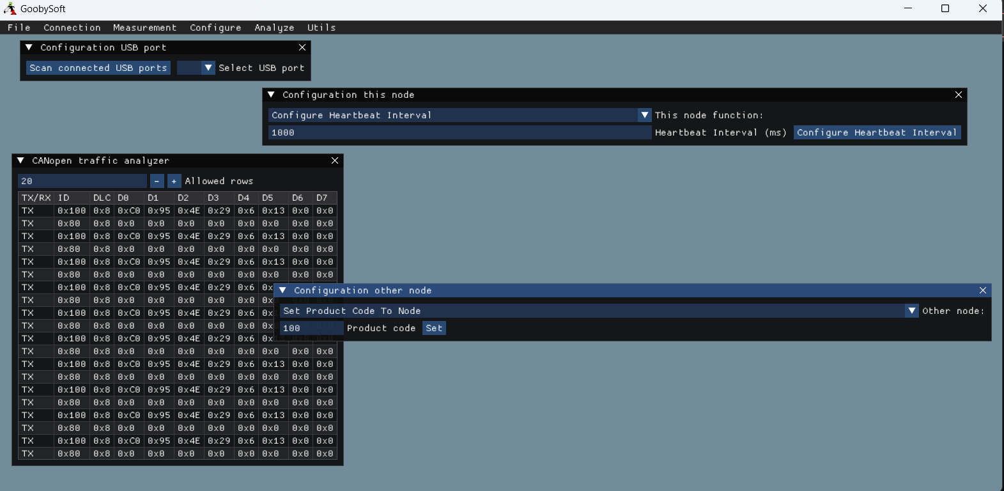Click the D4 column header

pos(246,198)
